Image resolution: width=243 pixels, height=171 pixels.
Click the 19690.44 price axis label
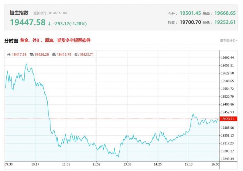click(228, 58)
